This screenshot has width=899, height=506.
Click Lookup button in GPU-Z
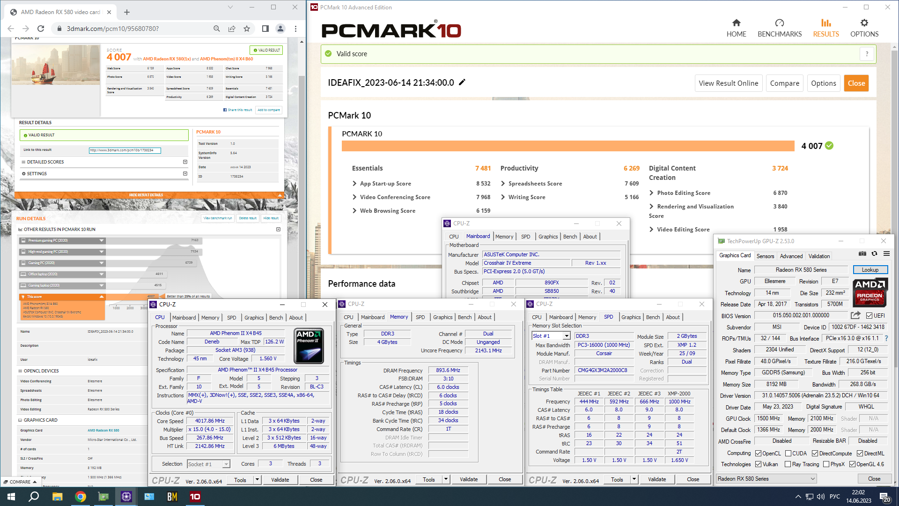pos(870,270)
